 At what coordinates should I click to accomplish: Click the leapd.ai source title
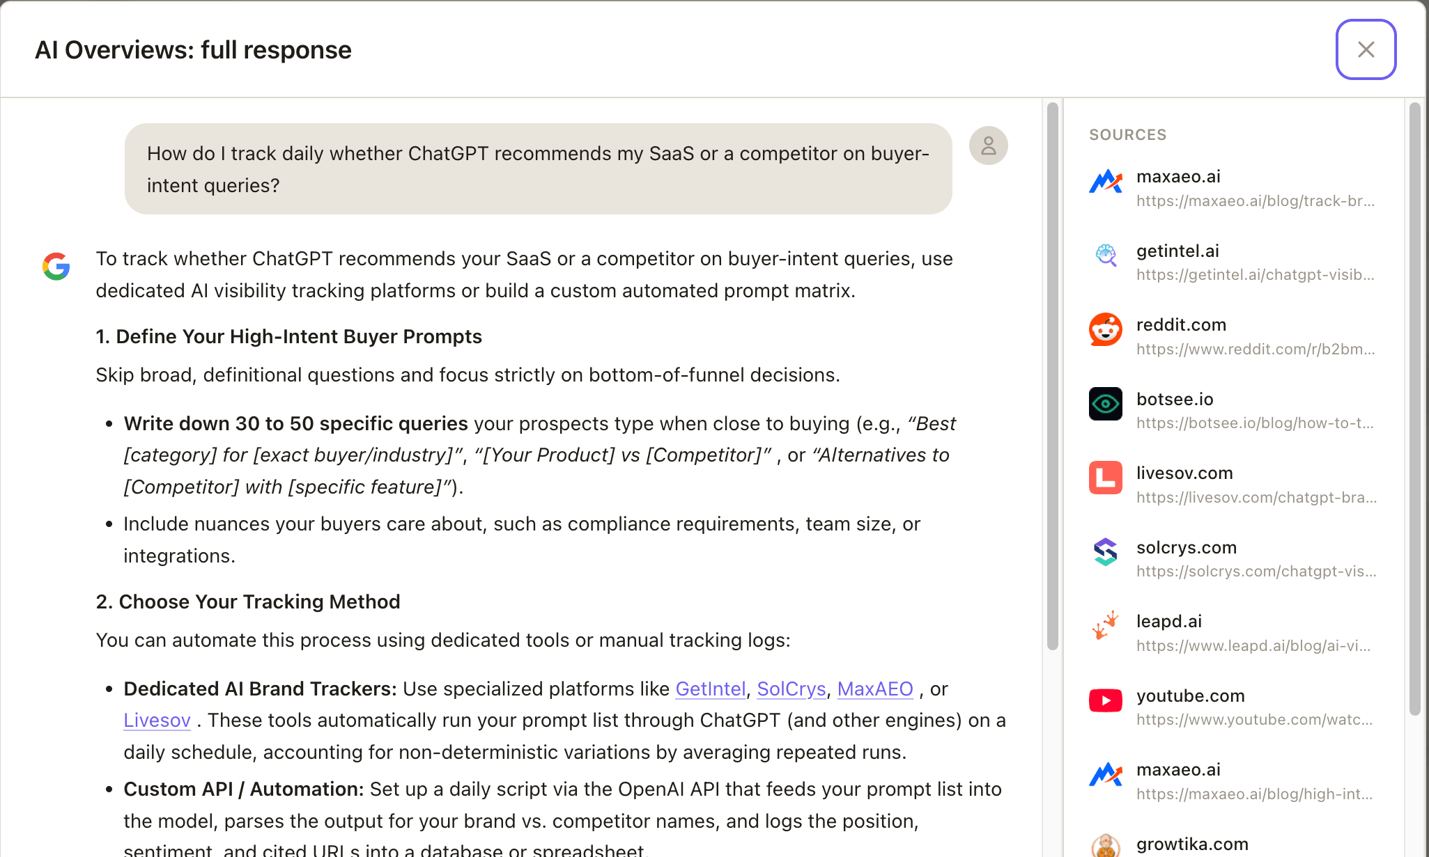pyautogui.click(x=1169, y=621)
